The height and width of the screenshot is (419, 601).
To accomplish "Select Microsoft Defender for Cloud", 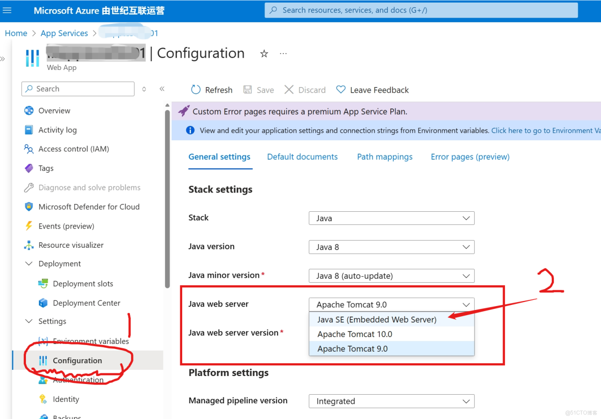I will (x=89, y=206).
